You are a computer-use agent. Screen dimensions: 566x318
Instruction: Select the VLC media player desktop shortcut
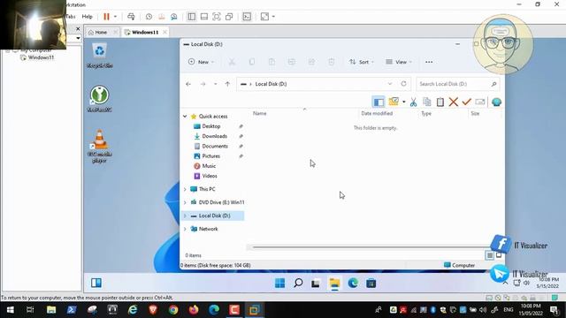(x=99, y=146)
